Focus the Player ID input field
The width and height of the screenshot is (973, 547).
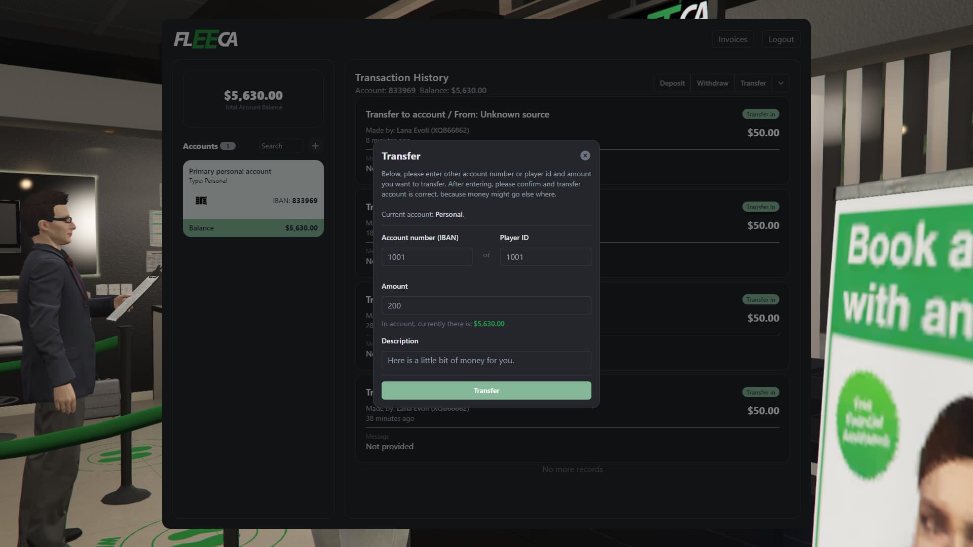[x=545, y=257]
